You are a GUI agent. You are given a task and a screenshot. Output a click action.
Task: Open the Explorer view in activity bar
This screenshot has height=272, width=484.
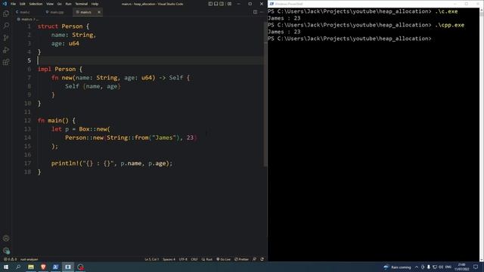tap(6, 14)
